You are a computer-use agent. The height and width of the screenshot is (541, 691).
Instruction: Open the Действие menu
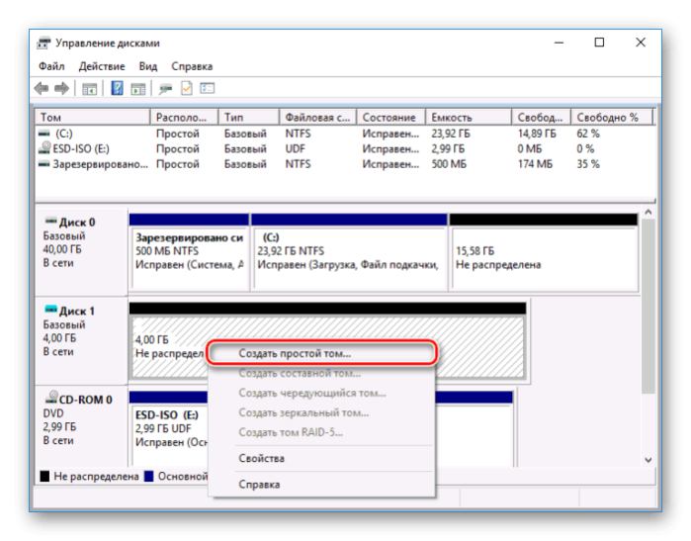pos(102,66)
